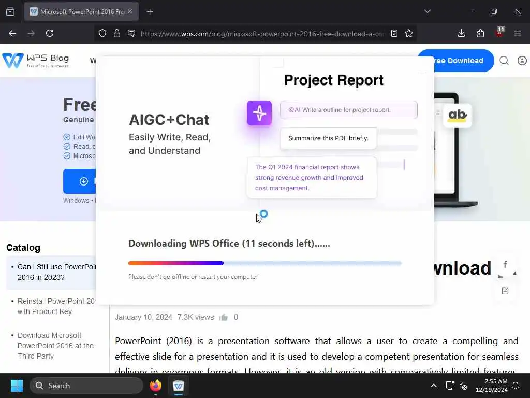530x398 pixels.
Task: Click the thumbs up like icon
Action: (224, 317)
